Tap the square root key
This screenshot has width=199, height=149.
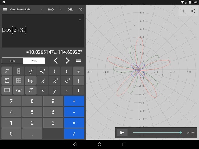pyautogui.click(x=31, y=71)
